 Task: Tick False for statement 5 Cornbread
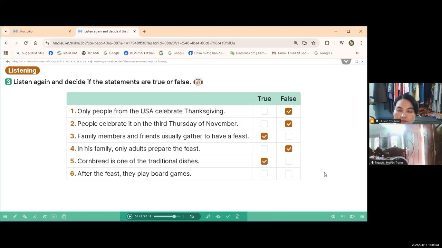(x=288, y=161)
